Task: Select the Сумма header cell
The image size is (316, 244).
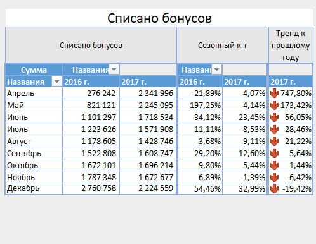Action: [34, 70]
